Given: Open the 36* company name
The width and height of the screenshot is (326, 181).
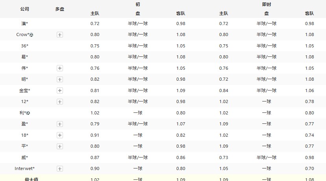Looking at the screenshot, I should coord(24,46).
